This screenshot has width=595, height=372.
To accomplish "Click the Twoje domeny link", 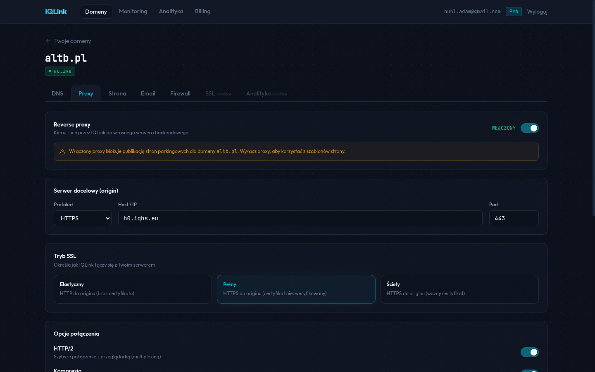I will coord(73,41).
